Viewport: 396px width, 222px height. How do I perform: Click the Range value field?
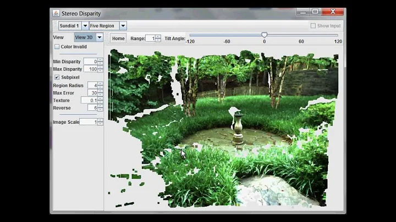click(x=151, y=38)
